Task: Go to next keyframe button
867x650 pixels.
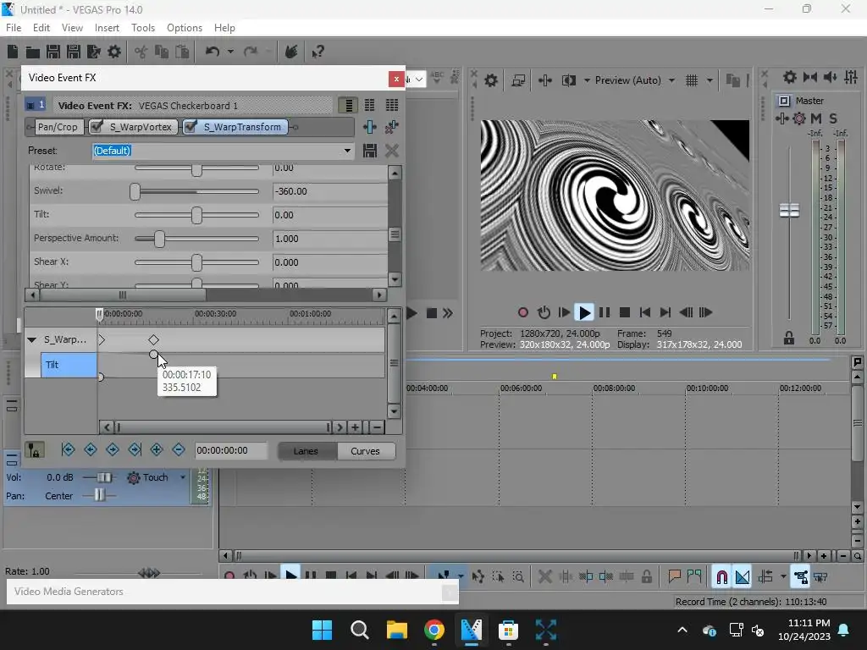Action: 113,450
